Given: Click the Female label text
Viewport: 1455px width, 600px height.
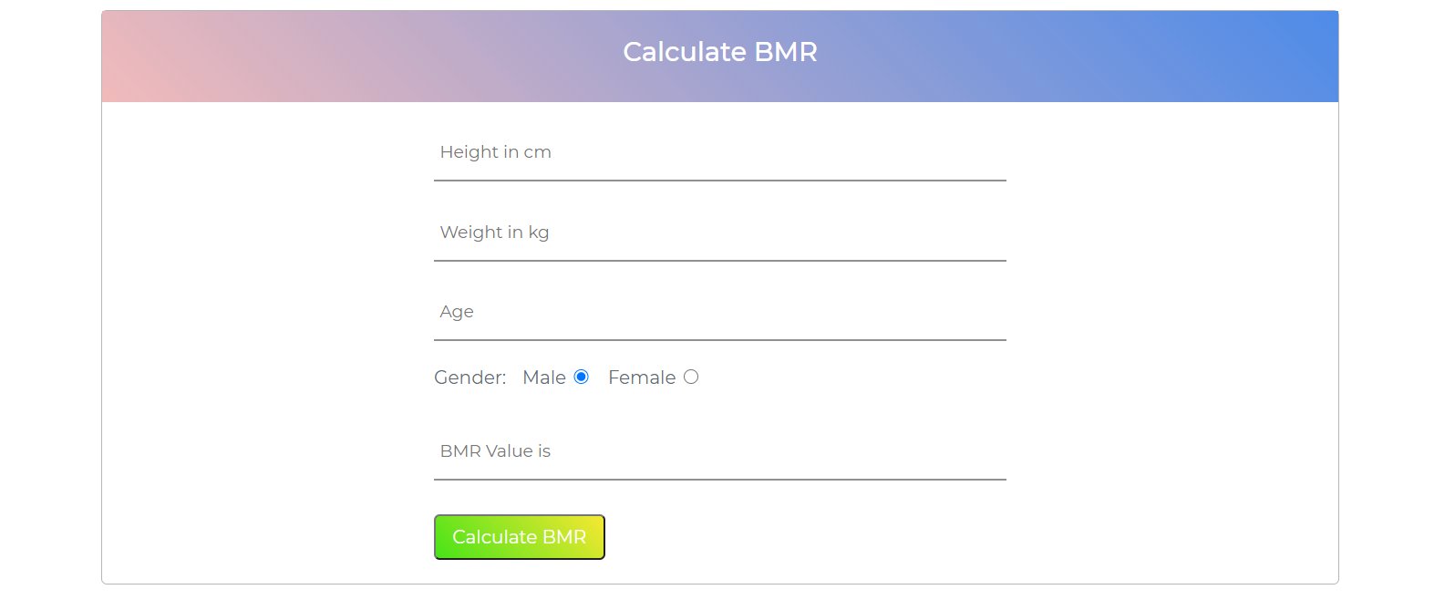Looking at the screenshot, I should point(642,378).
